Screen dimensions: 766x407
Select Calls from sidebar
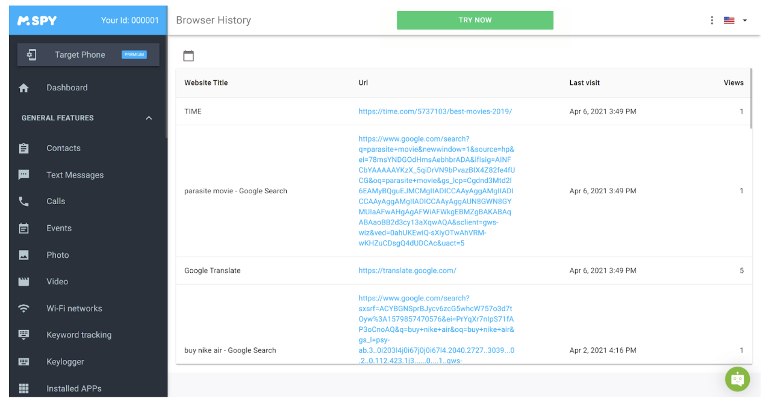(55, 202)
